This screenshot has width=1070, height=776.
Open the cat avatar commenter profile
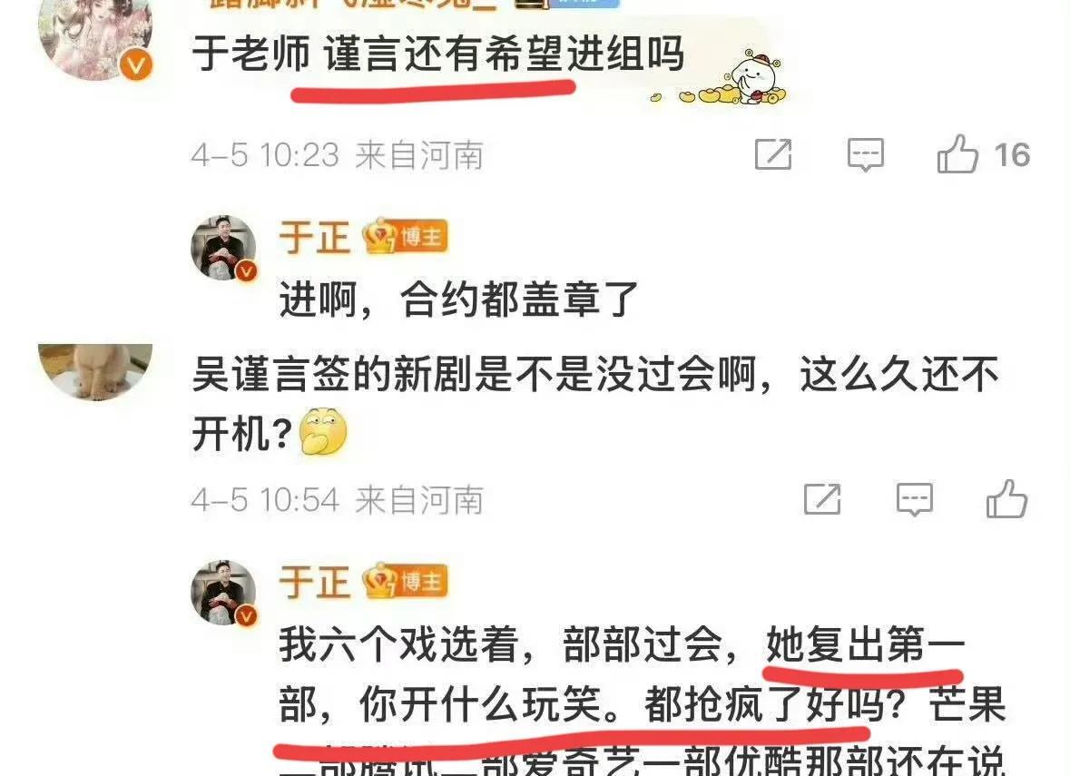95,372
